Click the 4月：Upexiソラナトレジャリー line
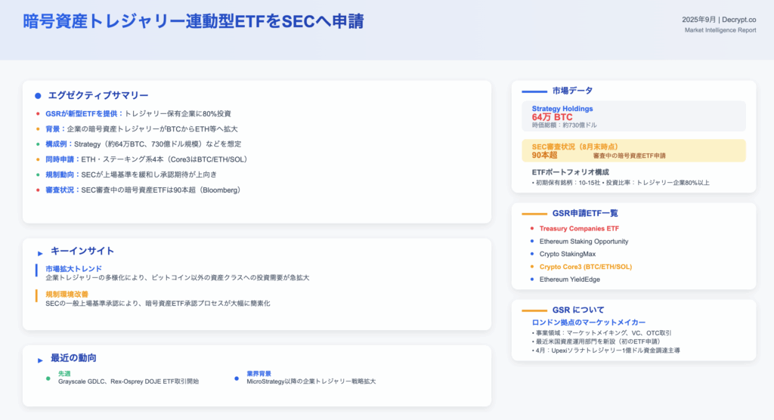This screenshot has height=420, width=774. (x=605, y=351)
